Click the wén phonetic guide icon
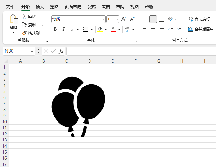This screenshot has height=167, width=216. point(127,29)
